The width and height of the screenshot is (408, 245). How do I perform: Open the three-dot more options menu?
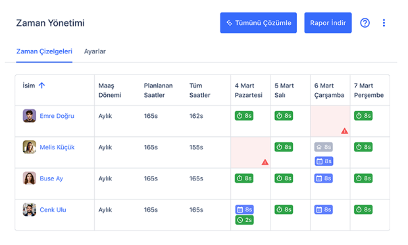pyautogui.click(x=384, y=23)
